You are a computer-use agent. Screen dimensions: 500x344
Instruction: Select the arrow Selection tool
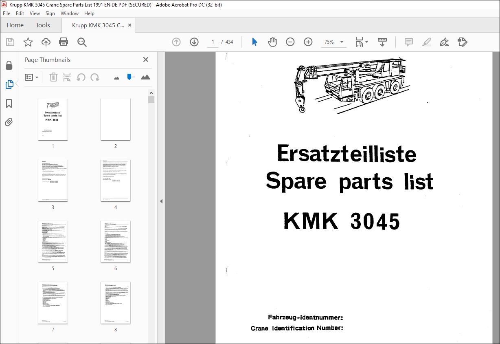pos(255,42)
